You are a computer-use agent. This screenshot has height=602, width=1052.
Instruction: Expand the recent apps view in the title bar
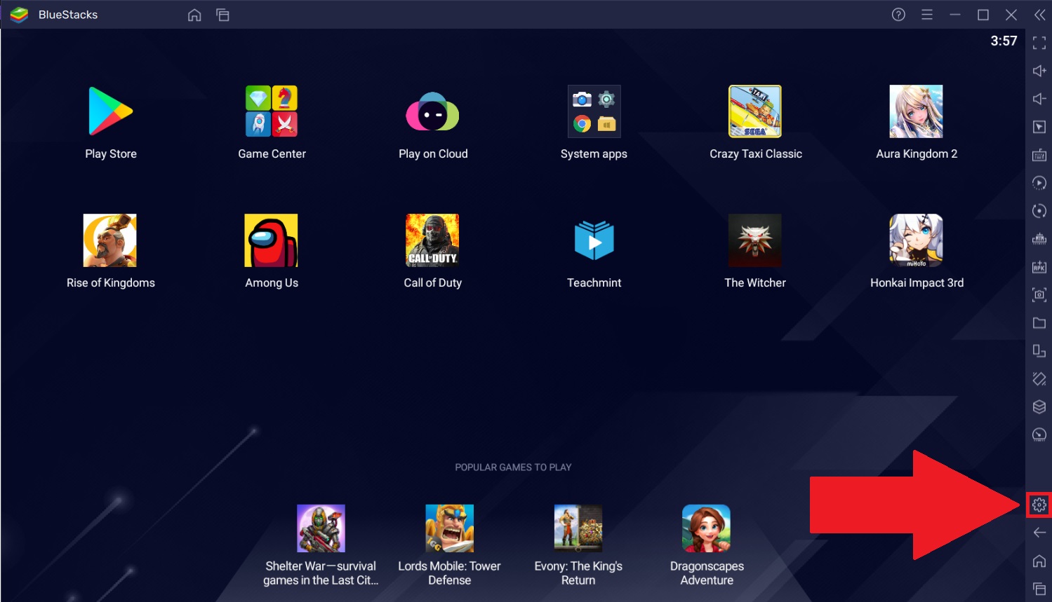(223, 14)
